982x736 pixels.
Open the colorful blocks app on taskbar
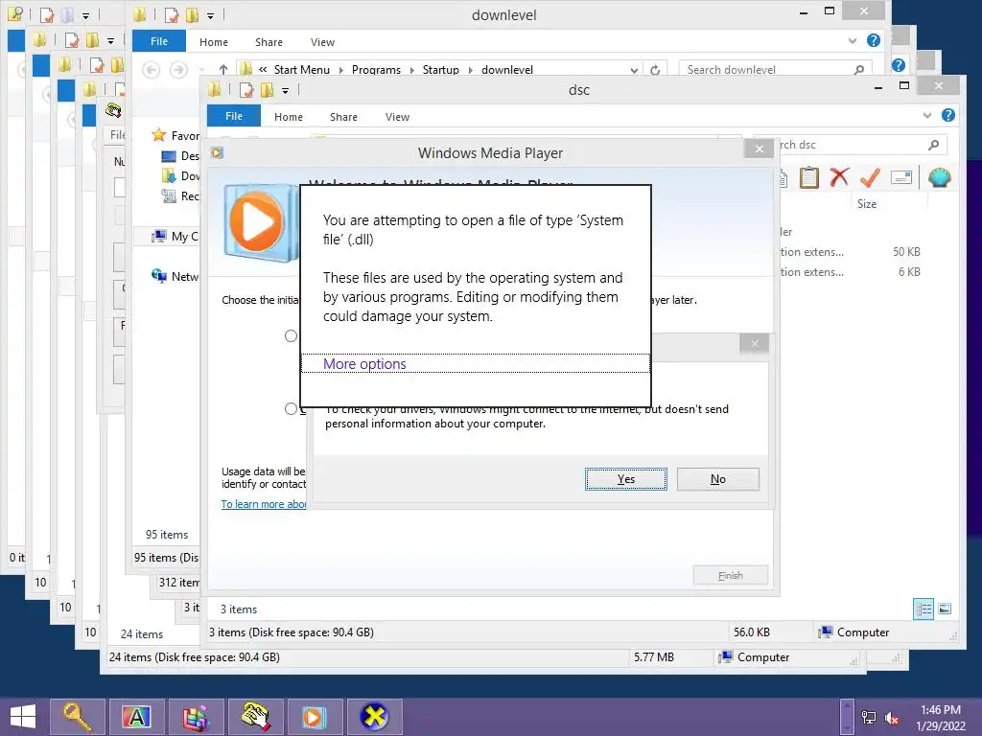pyautogui.click(x=196, y=717)
